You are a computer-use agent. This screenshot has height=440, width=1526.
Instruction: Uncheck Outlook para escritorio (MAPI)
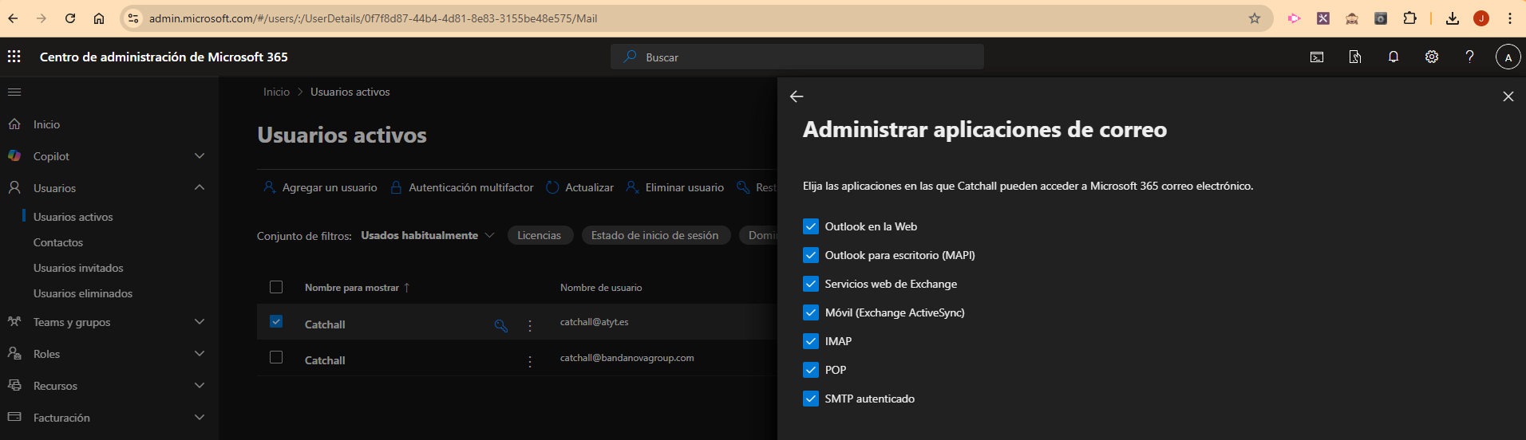point(811,255)
